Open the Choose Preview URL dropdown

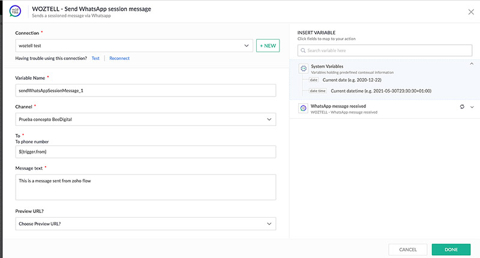146,224
